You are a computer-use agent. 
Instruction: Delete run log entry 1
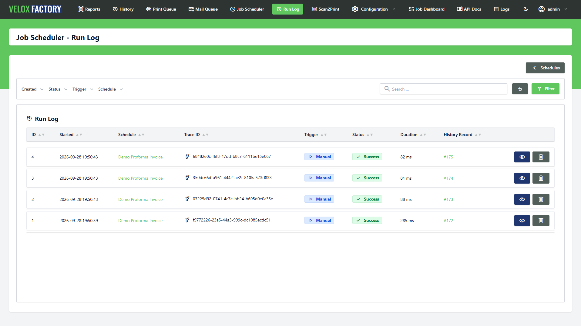click(541, 221)
